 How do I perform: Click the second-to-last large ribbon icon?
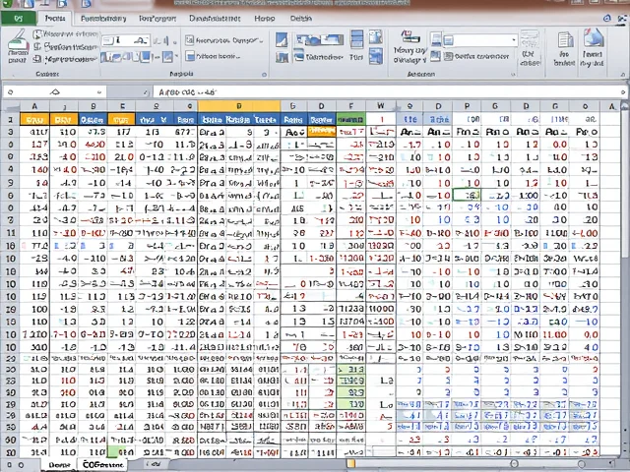[x=565, y=44]
